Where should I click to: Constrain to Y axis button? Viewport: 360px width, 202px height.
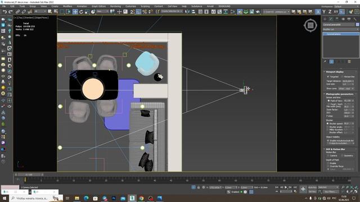coord(324,12)
